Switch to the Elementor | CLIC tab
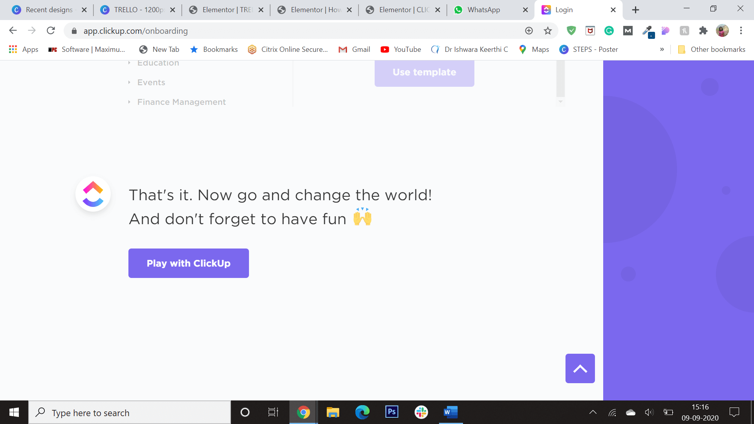754x424 pixels. pos(403,10)
